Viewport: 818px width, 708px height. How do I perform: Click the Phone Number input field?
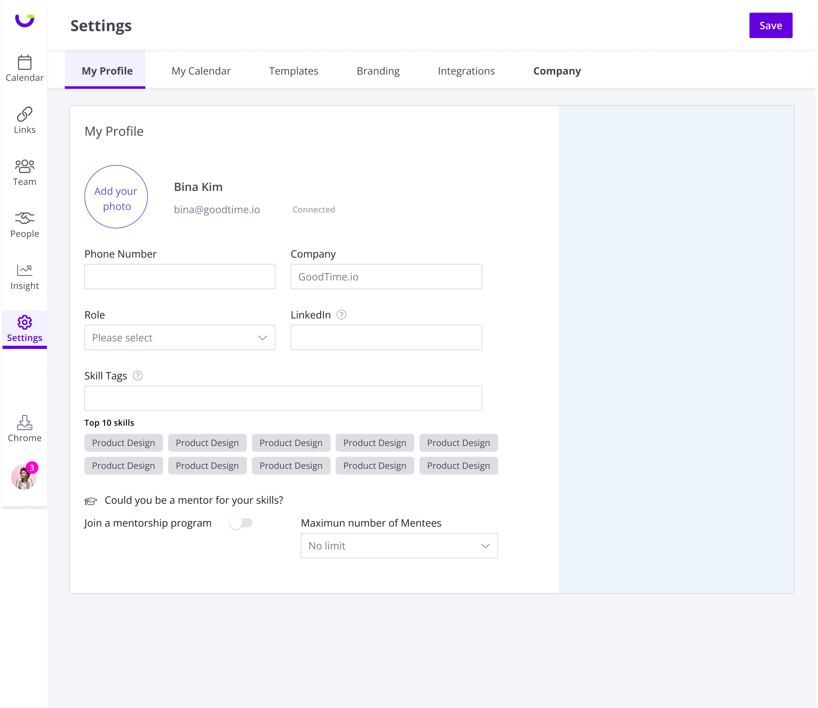(x=180, y=277)
